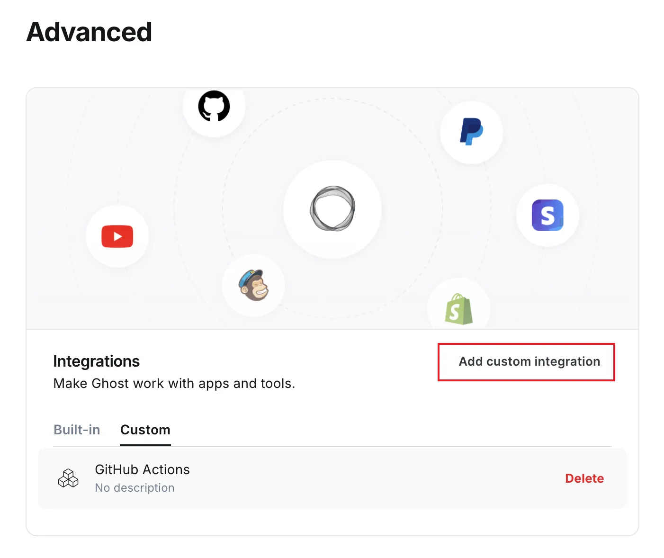Switch to the Custom tab
The height and width of the screenshot is (558, 664).
(145, 430)
